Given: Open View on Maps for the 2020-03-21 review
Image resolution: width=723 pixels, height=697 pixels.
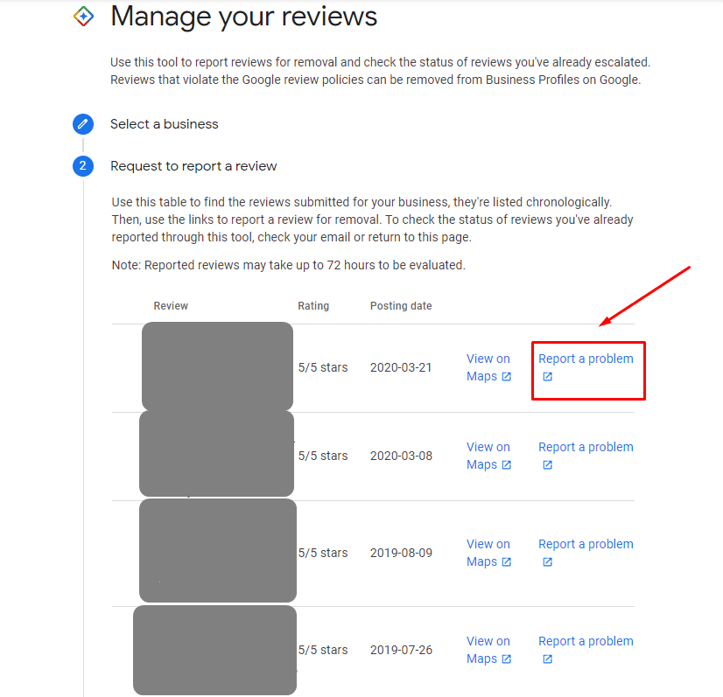Looking at the screenshot, I should [488, 359].
